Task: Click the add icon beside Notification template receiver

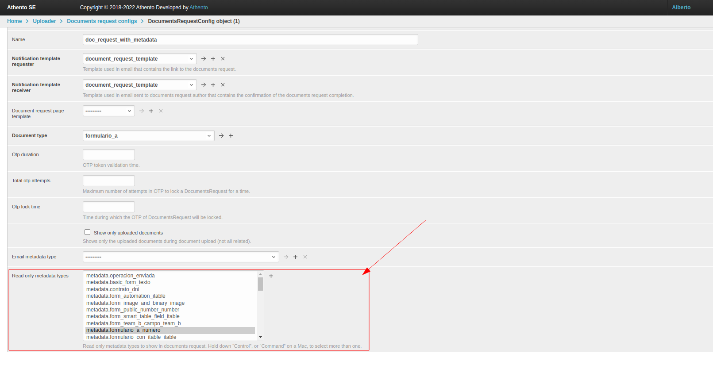Action: 213,85
